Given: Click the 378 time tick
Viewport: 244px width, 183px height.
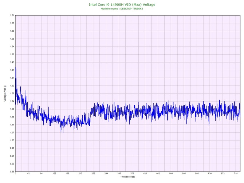Looking at the screenshot, I should click(x=132, y=174).
